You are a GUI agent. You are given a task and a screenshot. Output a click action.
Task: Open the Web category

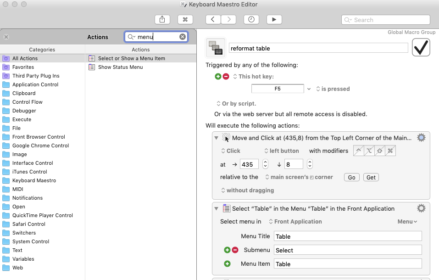[x=43, y=268]
